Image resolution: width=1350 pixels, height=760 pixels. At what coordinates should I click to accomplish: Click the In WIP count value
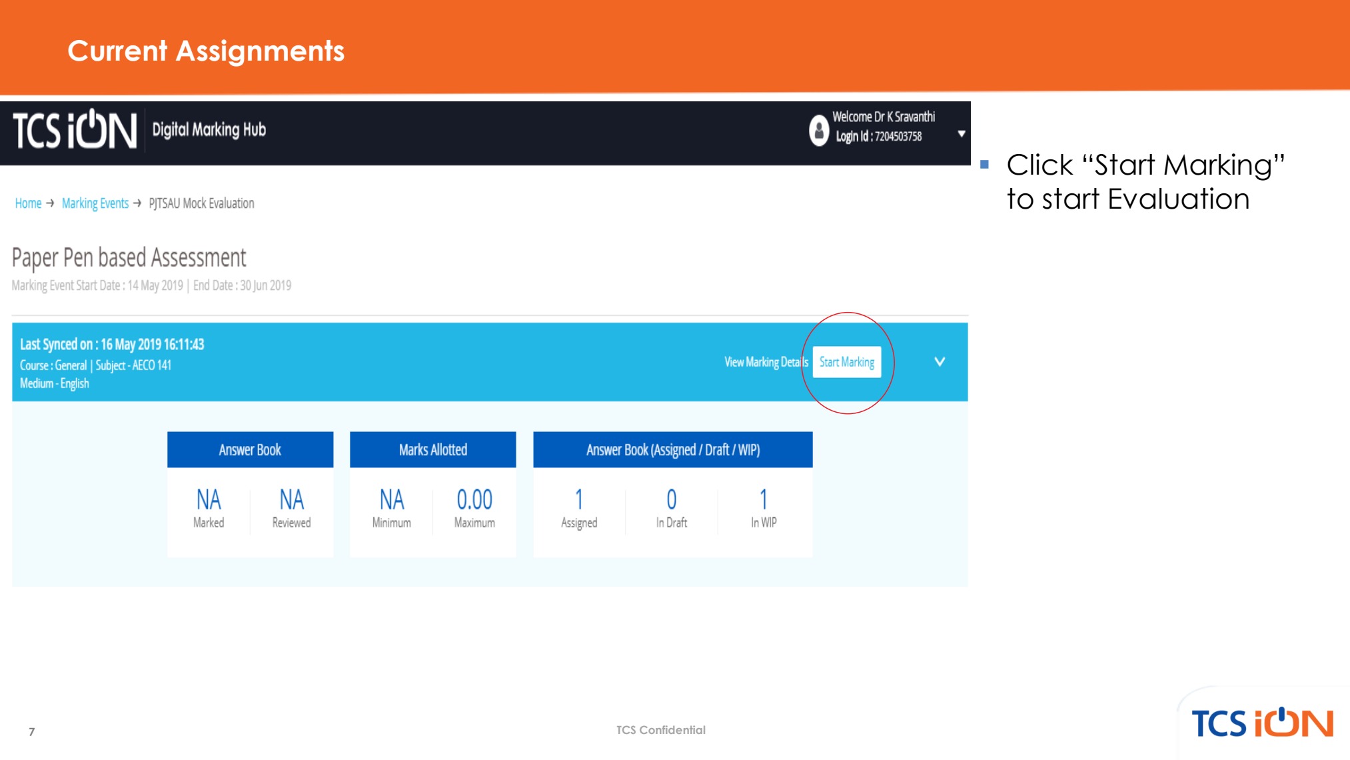(764, 499)
